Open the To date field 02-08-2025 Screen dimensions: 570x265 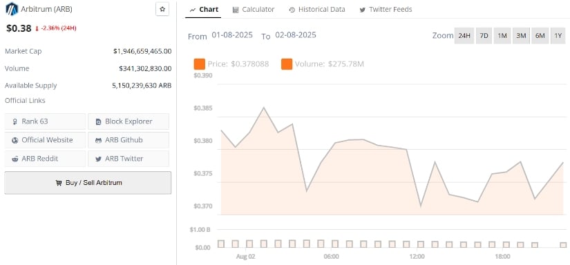point(296,35)
